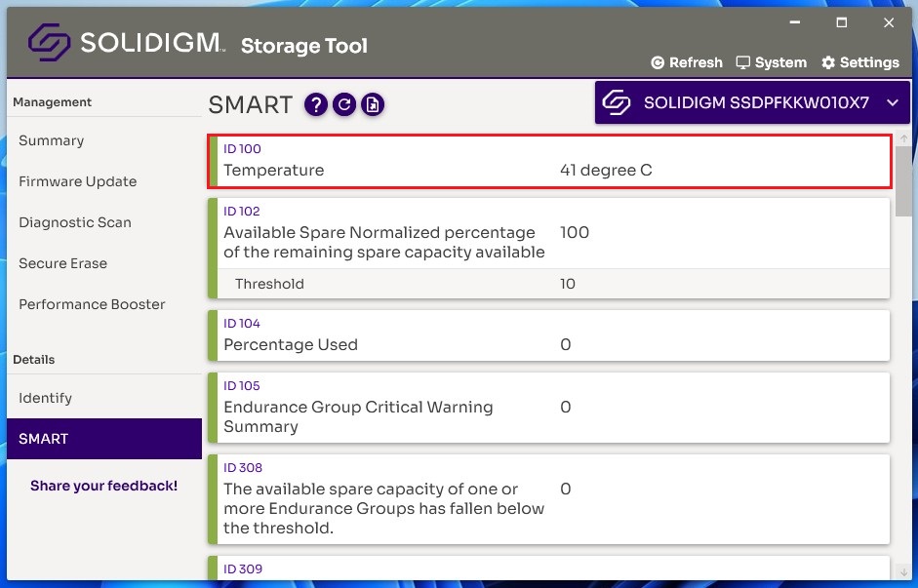The image size is (918, 588).
Task: Close the Storage Tool window
Action: pos(889,22)
